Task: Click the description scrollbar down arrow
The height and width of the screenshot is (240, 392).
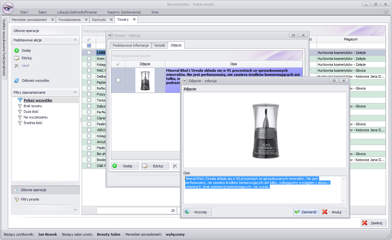Action: (343, 201)
